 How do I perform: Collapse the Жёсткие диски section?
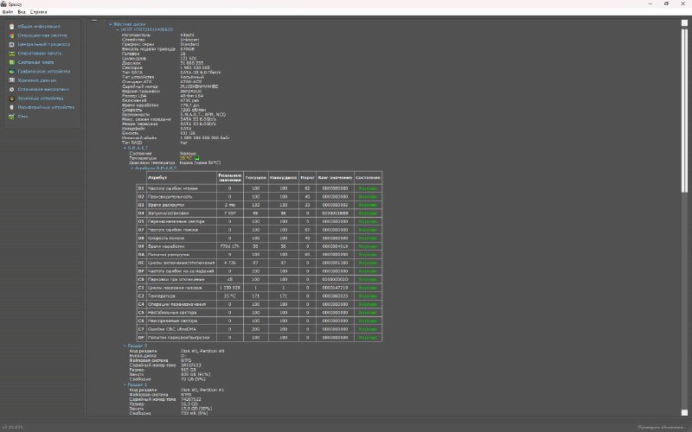click(x=111, y=24)
